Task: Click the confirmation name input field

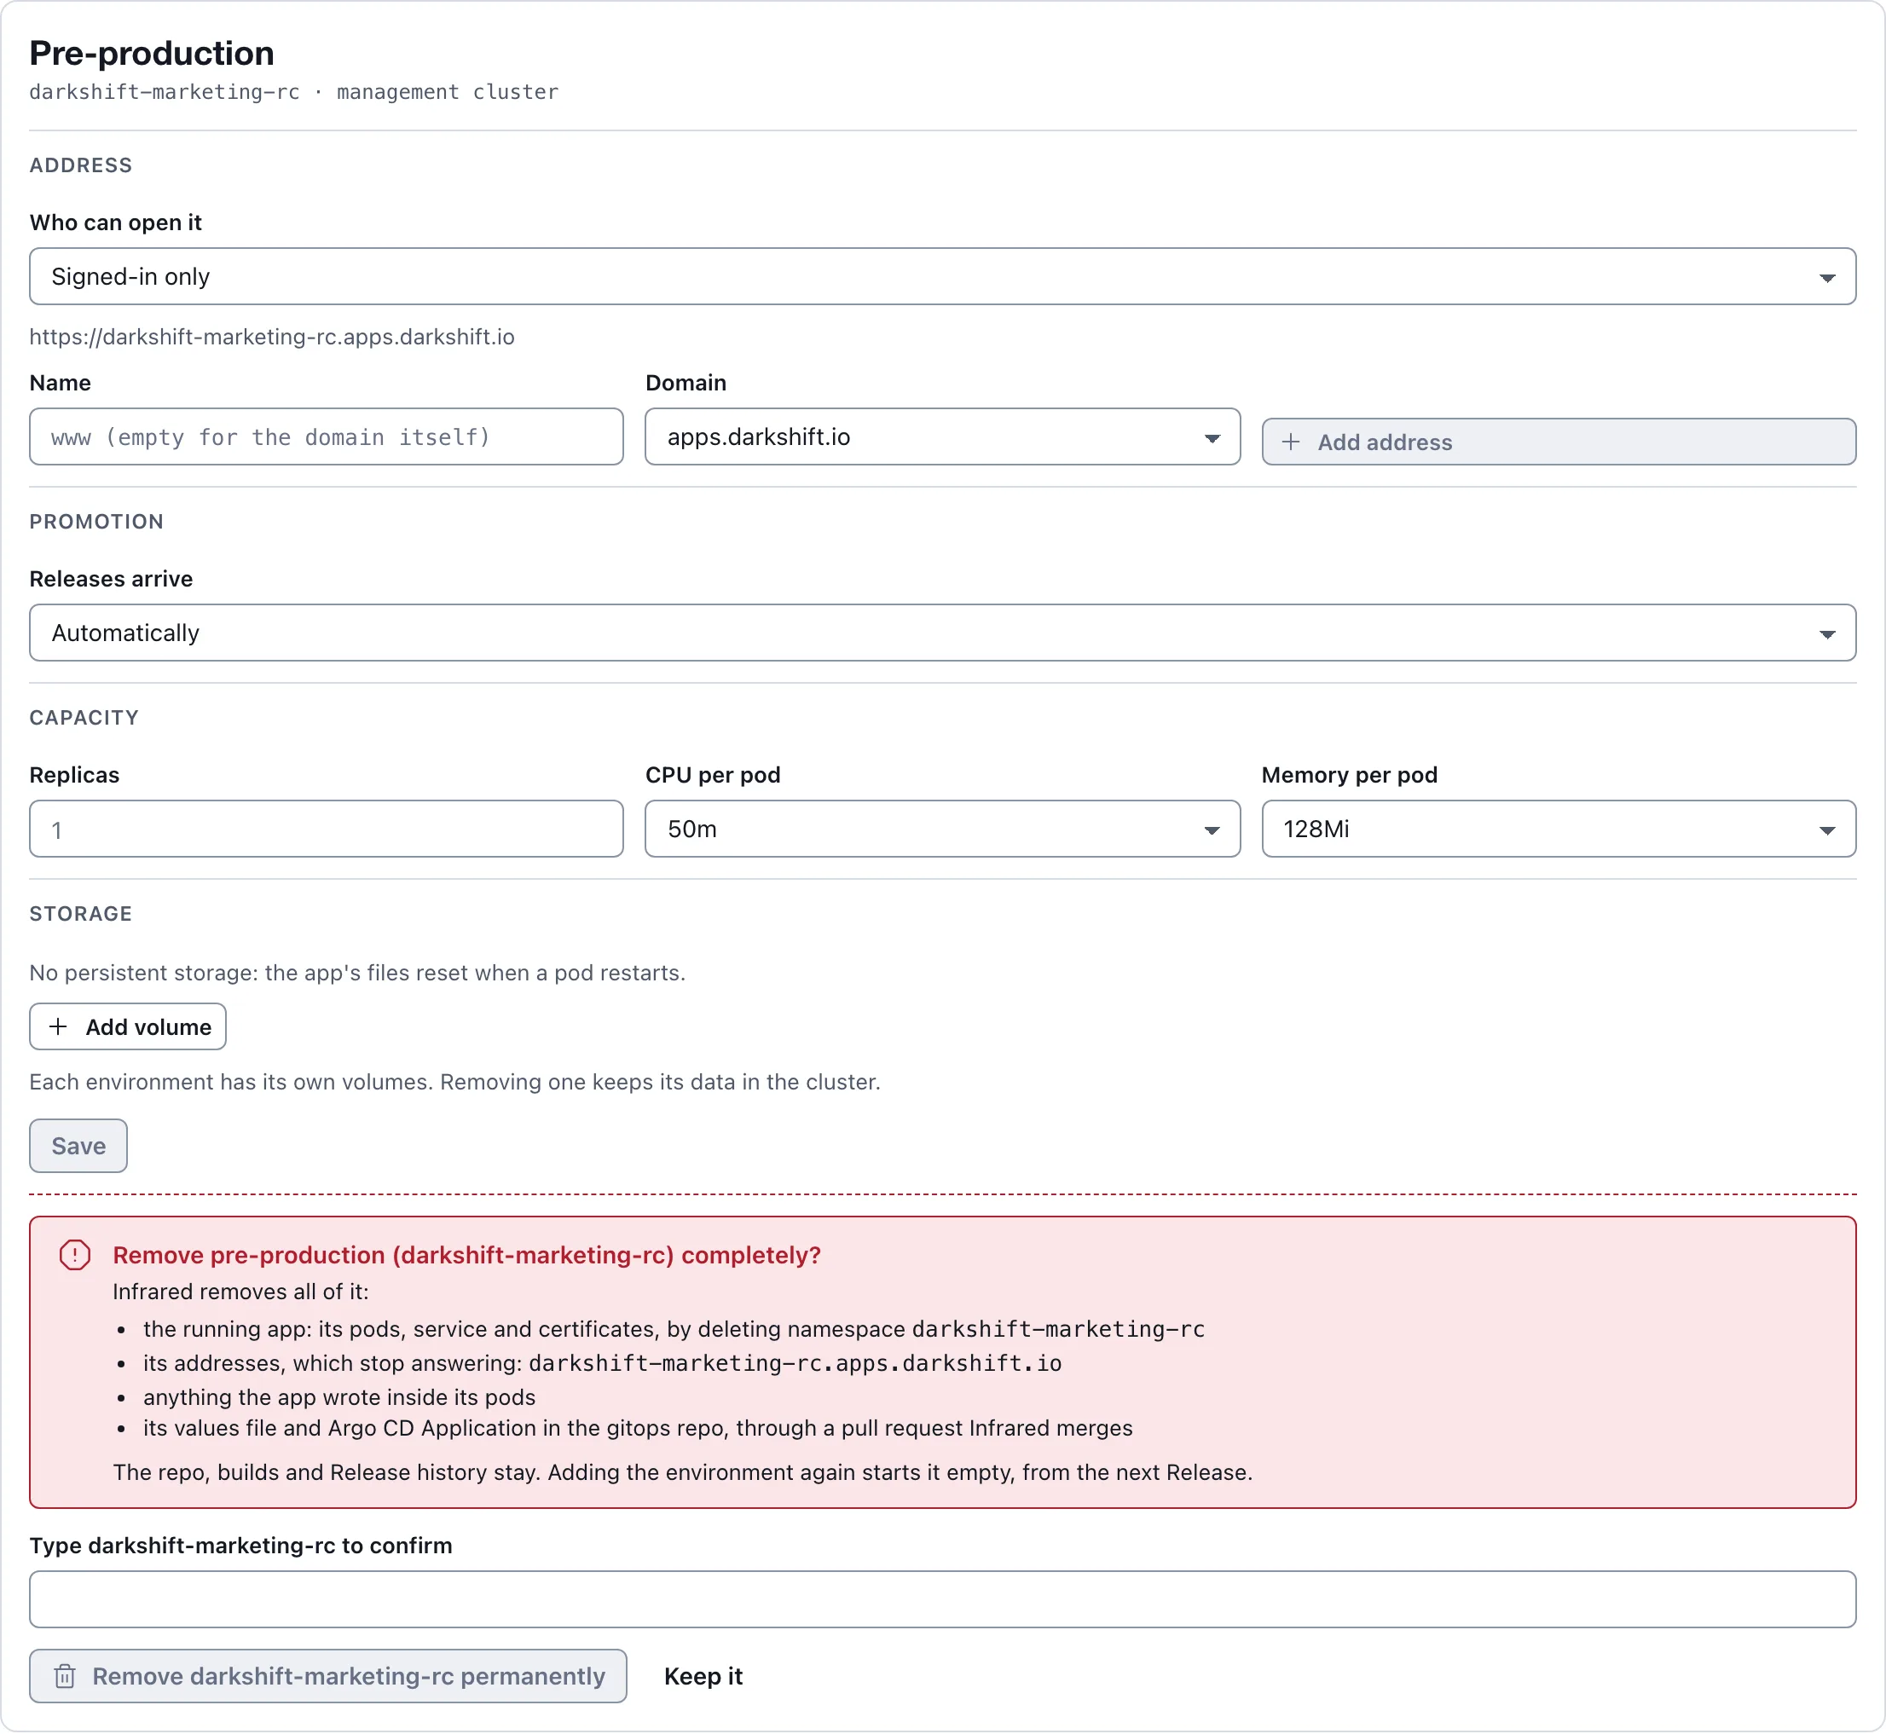Action: 942,1599
